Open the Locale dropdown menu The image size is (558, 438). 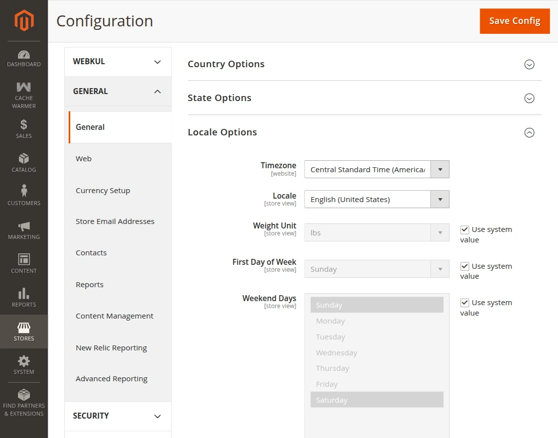(439, 199)
